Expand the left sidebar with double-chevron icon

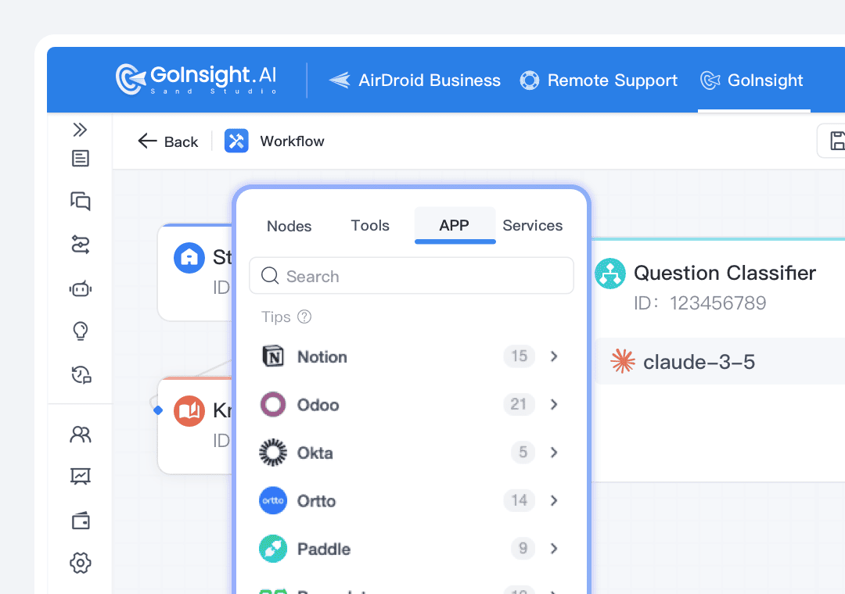80,130
